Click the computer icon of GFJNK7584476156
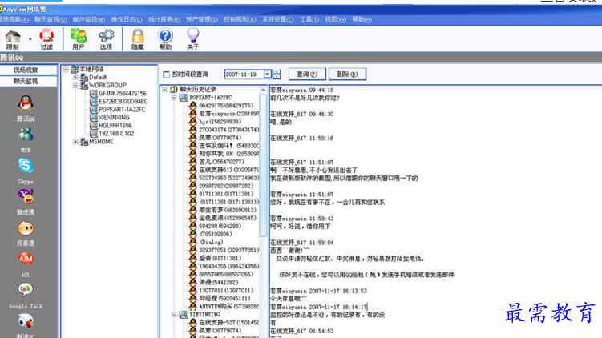 pos(94,93)
